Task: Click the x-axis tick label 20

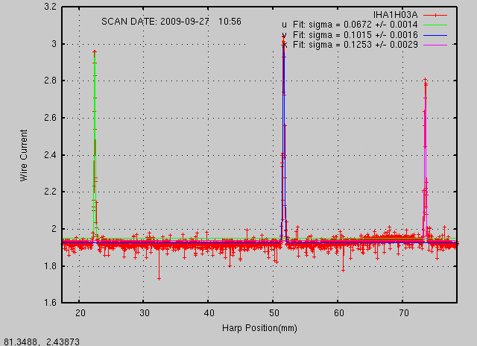Action: coord(80,313)
